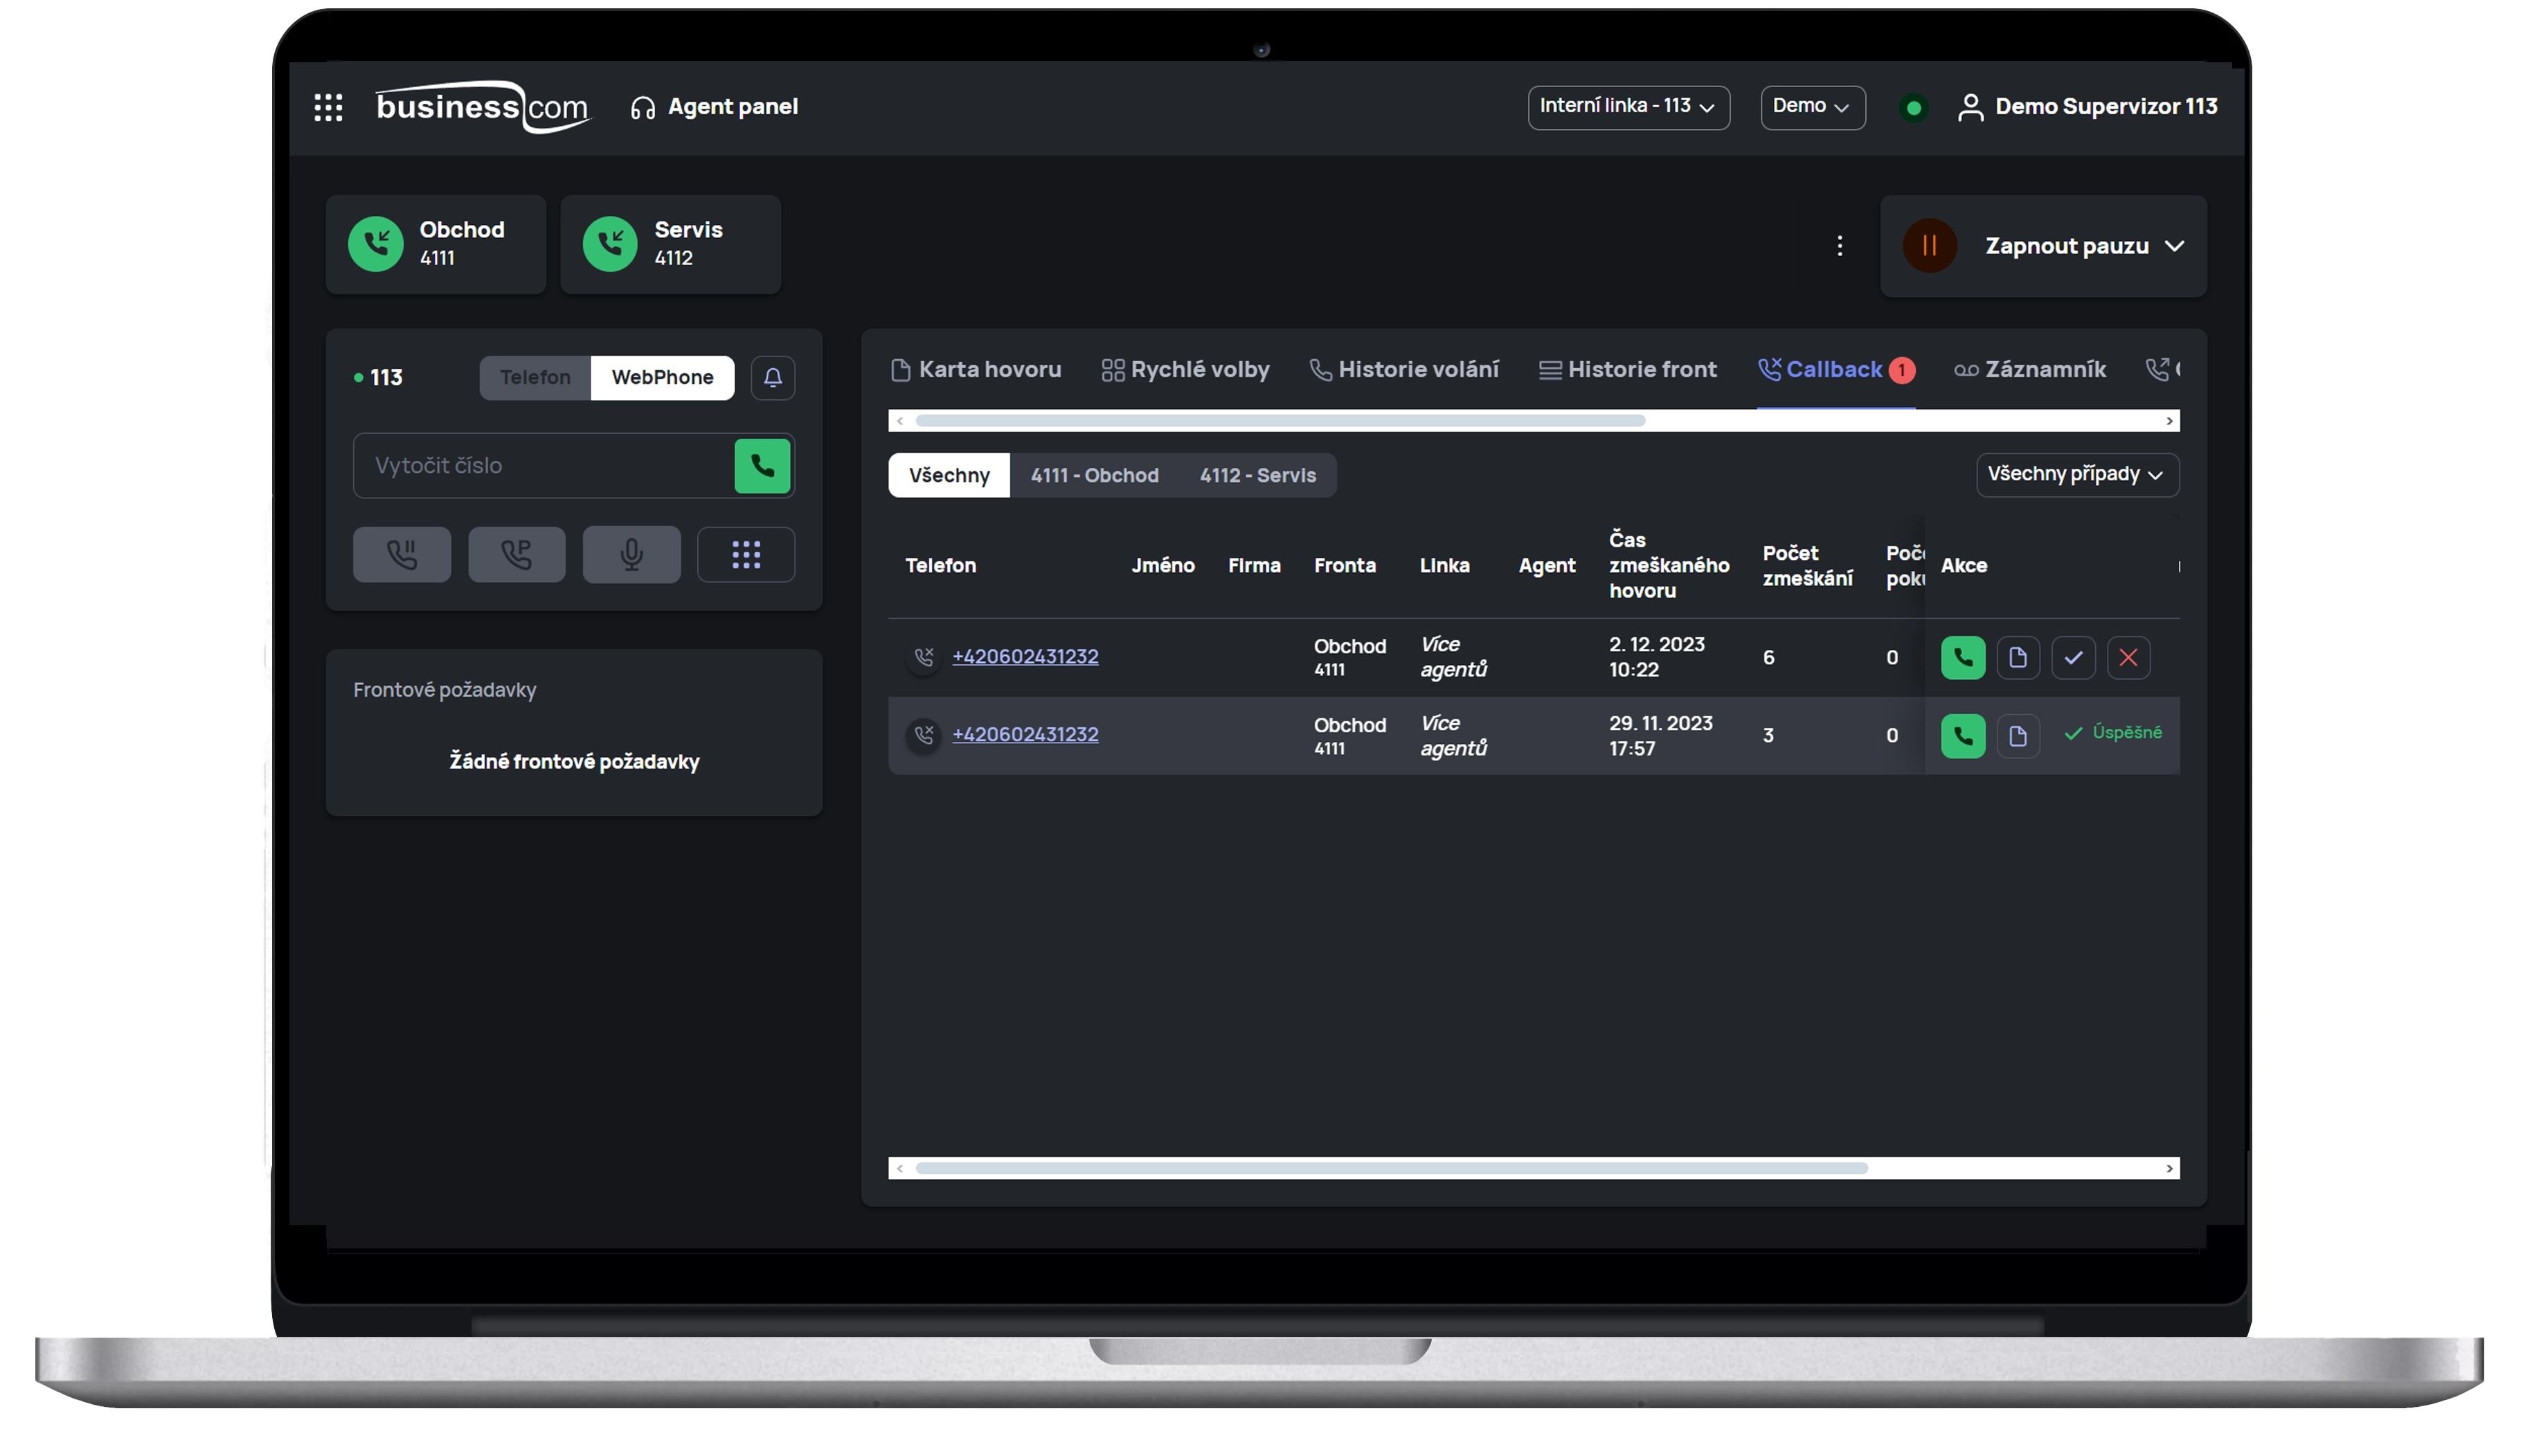The image size is (2523, 1456).
Task: Click the green dial call button
Action: 762,466
